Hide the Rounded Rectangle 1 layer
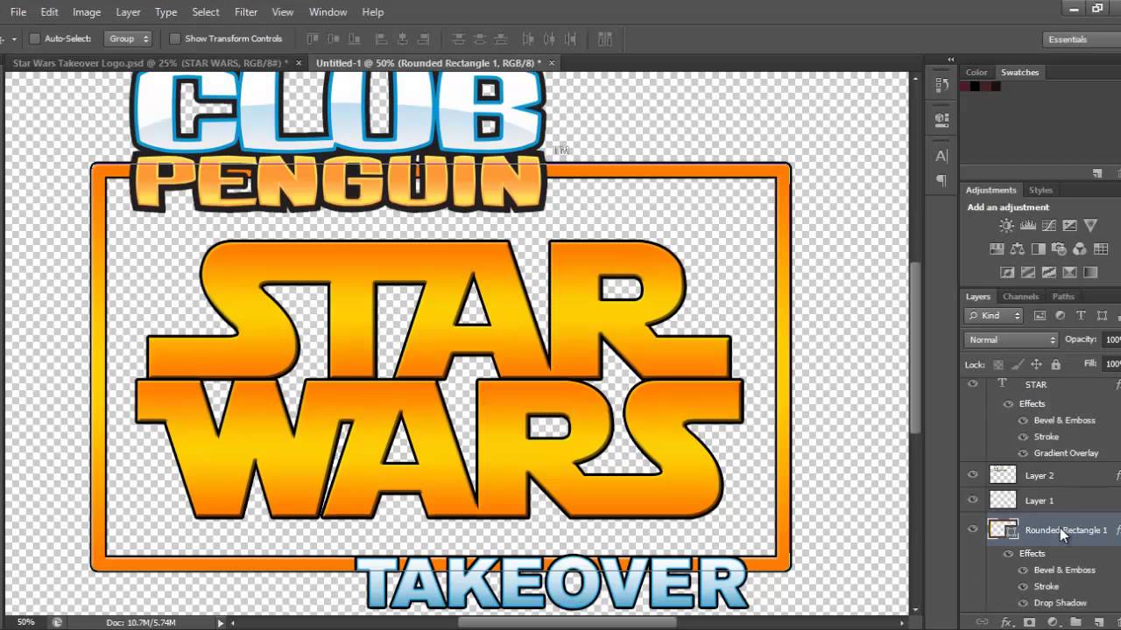1121x630 pixels. [972, 529]
